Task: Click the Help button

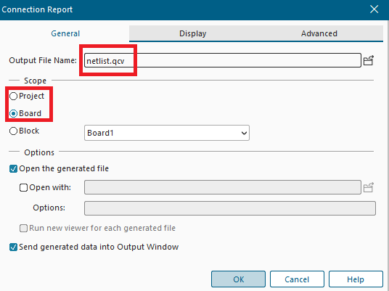Action: point(356,279)
